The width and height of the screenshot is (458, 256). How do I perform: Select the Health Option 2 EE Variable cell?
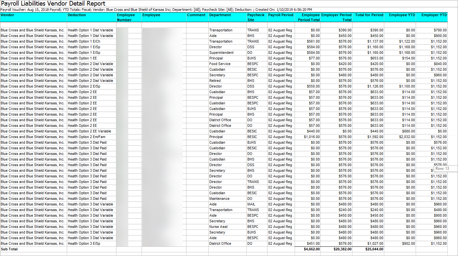coord(89,131)
